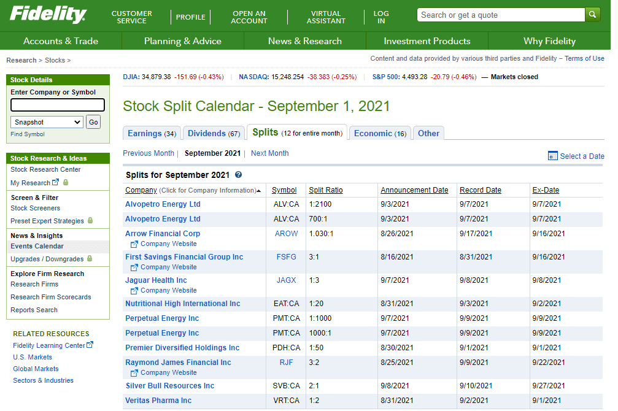Open the Select a Date calendar icon

(552, 156)
